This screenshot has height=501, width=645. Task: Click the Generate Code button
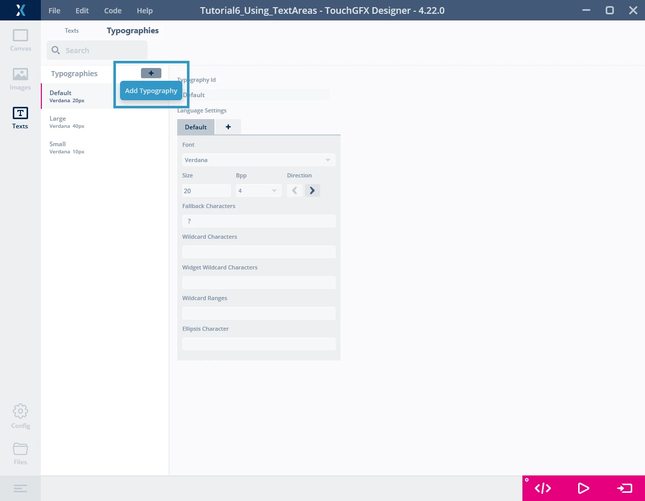[x=542, y=488]
